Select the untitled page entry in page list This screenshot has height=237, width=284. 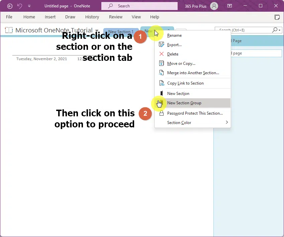coord(256,53)
